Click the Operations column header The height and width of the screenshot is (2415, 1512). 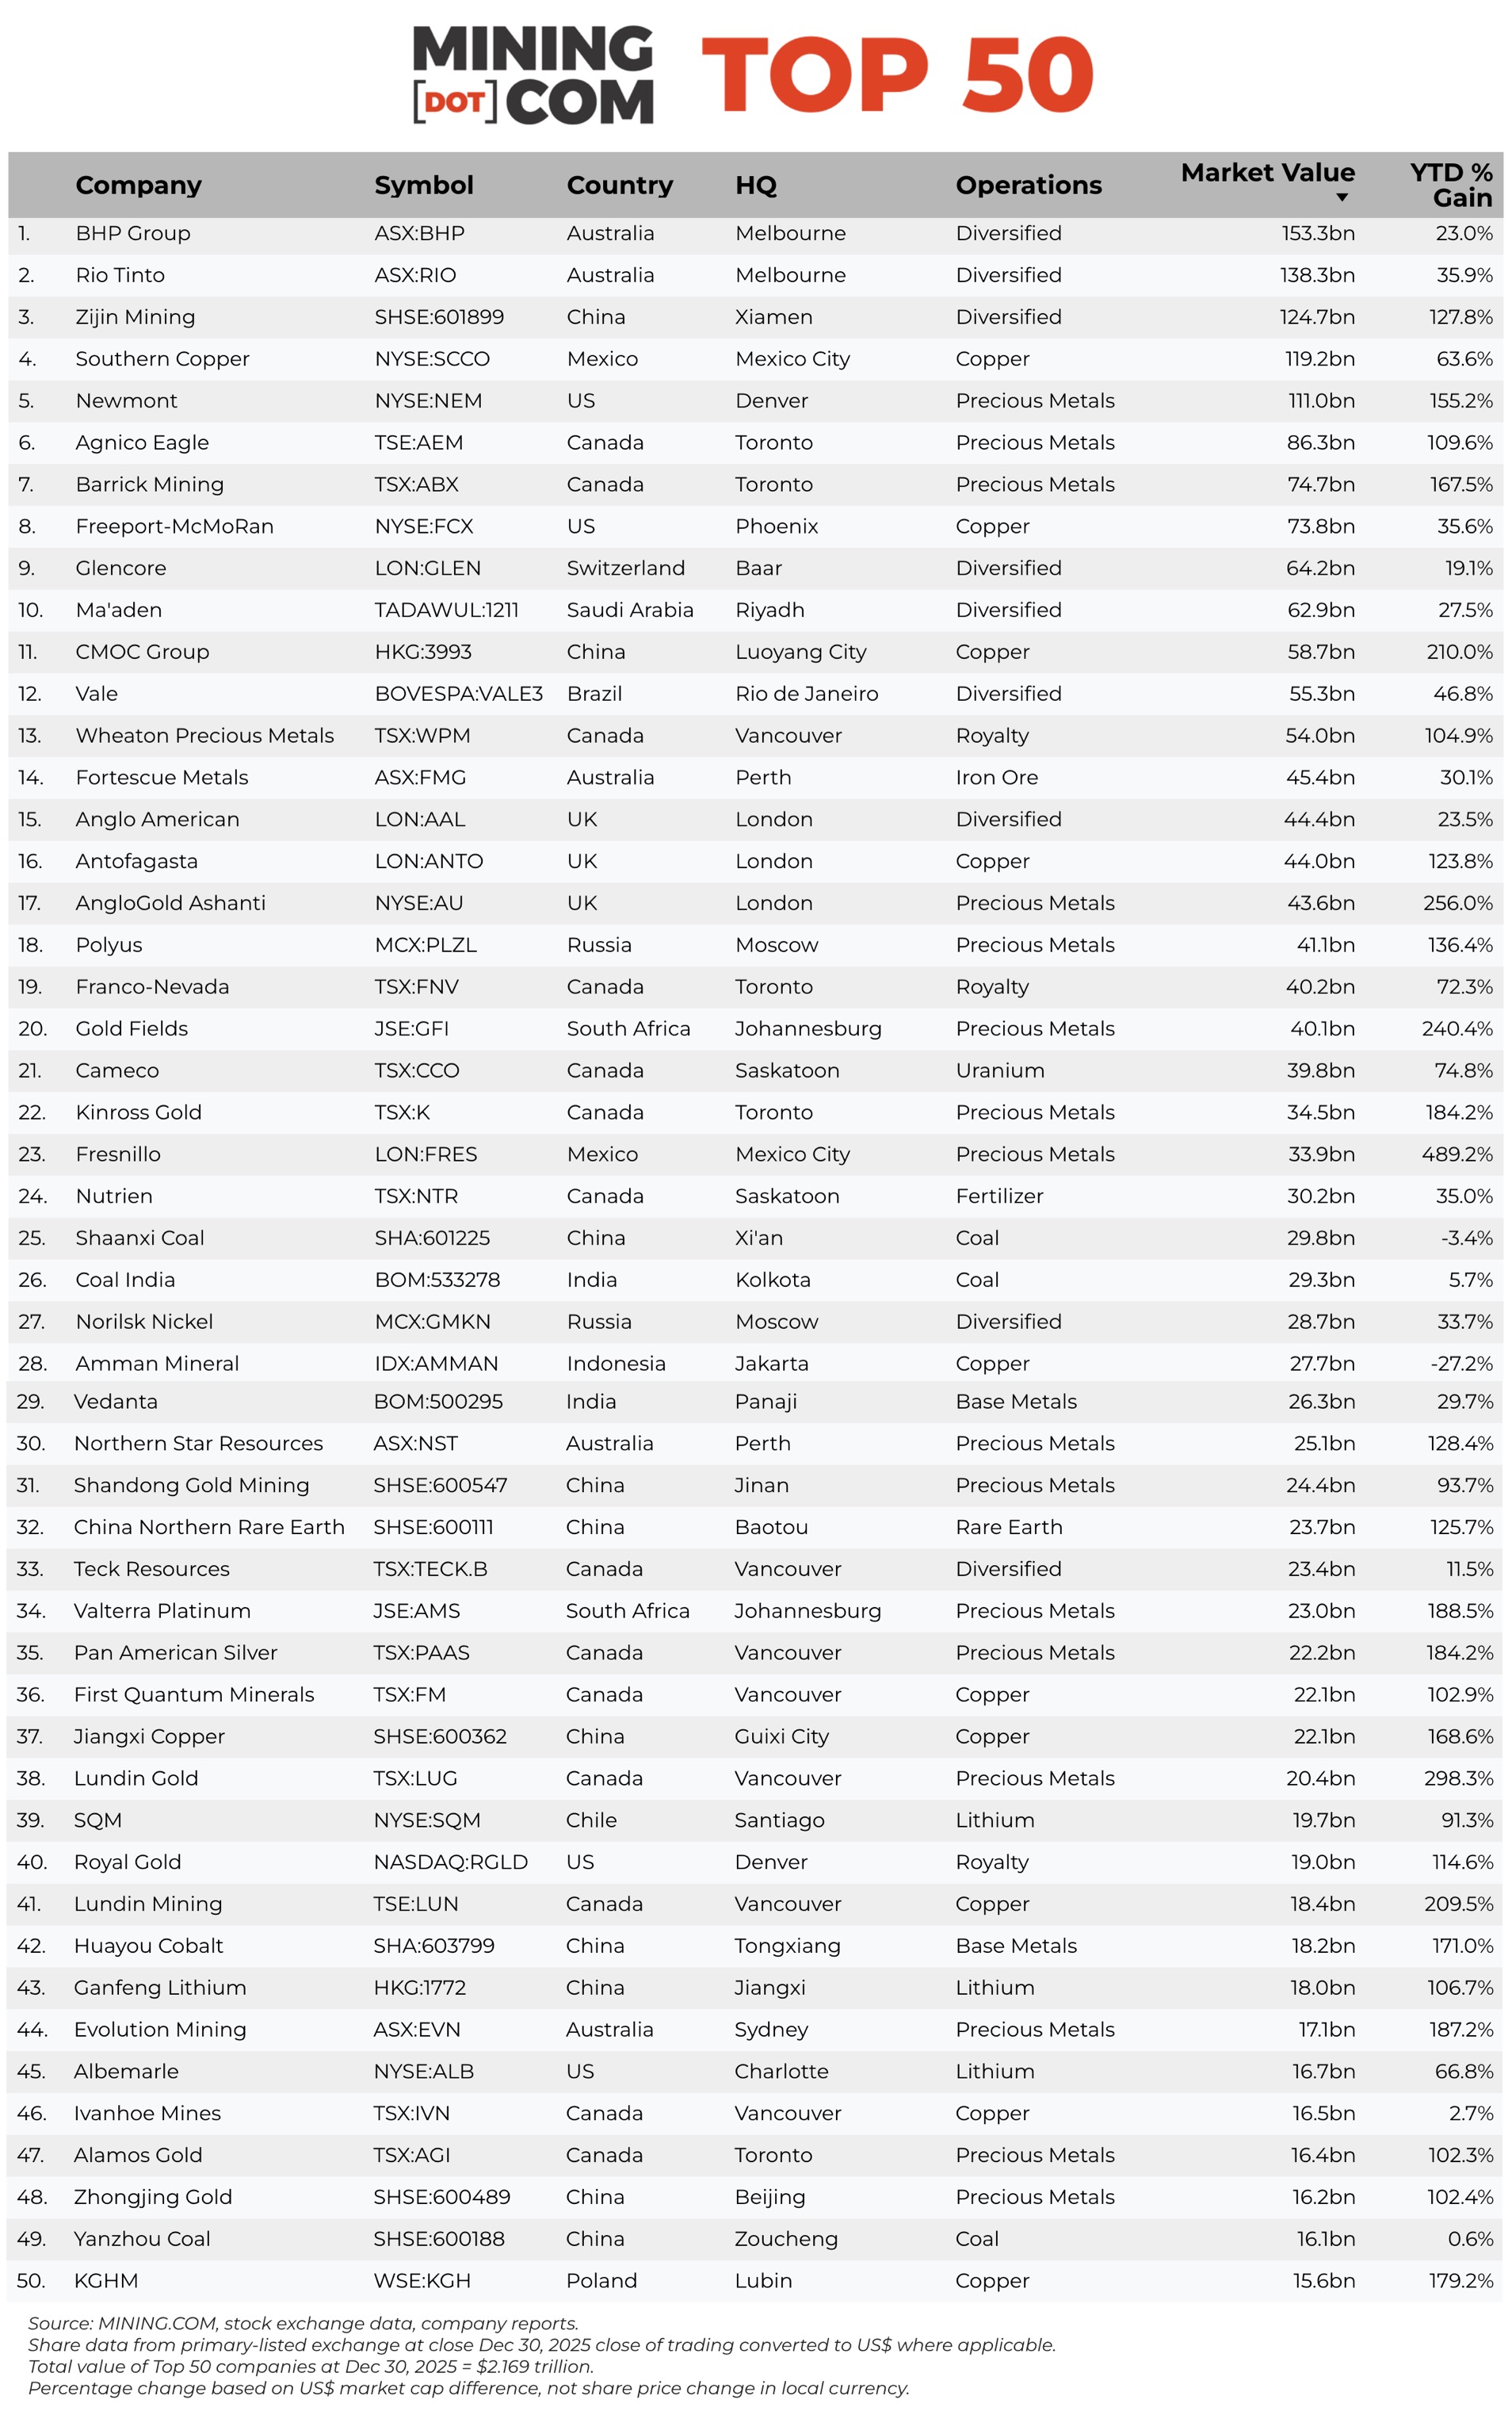pyautogui.click(x=1028, y=185)
